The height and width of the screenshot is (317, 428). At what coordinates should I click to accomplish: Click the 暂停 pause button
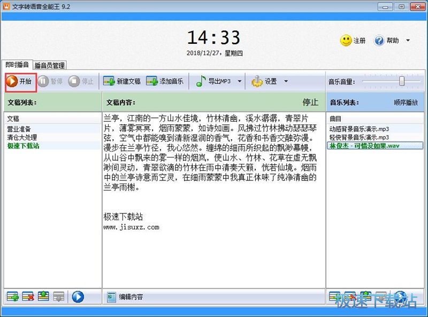[50, 81]
